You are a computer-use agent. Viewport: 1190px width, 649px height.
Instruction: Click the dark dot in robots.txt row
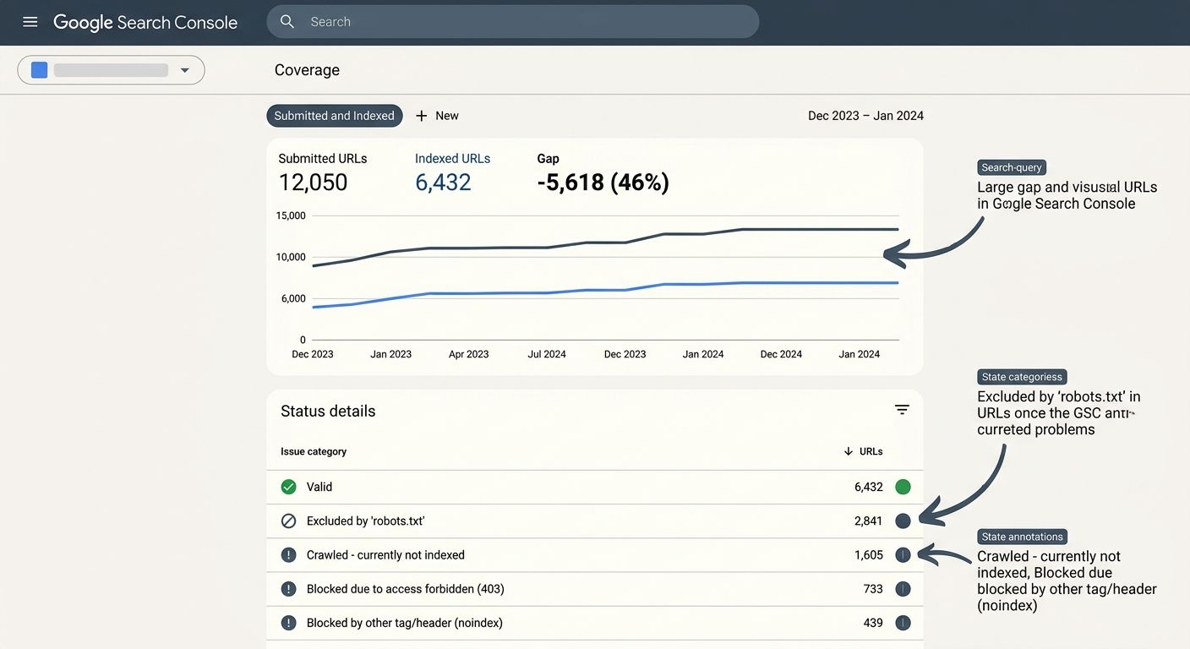(x=903, y=521)
